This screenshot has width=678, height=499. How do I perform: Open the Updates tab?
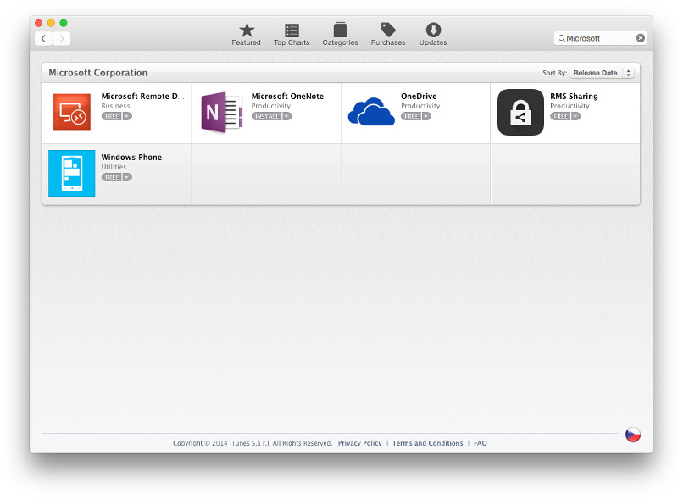(x=433, y=34)
